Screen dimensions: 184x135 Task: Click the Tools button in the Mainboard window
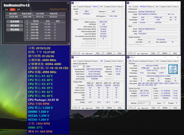(153, 53)
